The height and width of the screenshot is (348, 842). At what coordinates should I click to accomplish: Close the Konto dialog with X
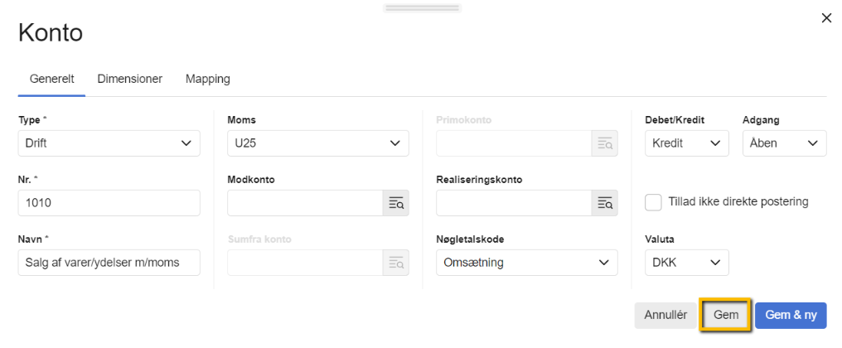(826, 18)
